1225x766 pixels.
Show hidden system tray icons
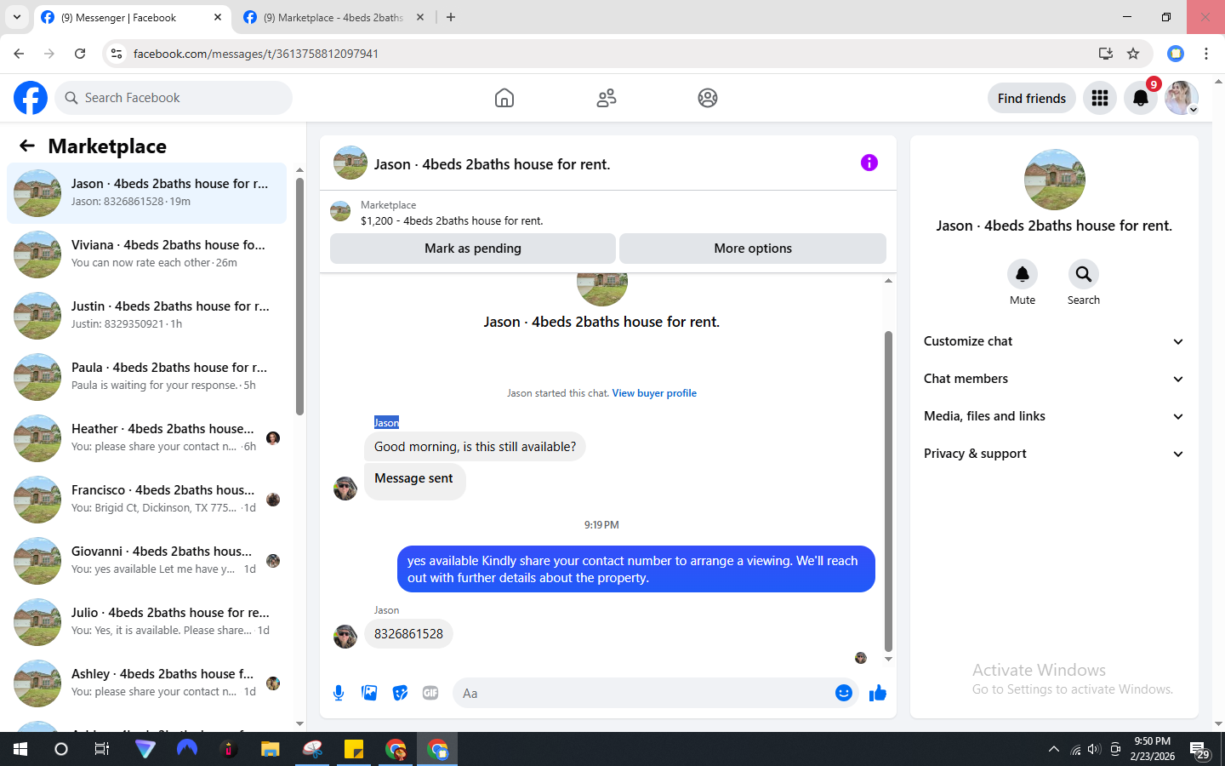(1054, 750)
